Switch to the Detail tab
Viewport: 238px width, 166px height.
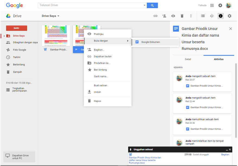[x=188, y=59]
